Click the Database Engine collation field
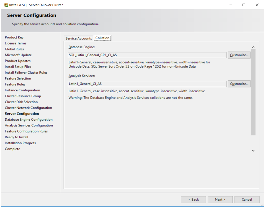This screenshot has height=207, width=265. pos(147,55)
